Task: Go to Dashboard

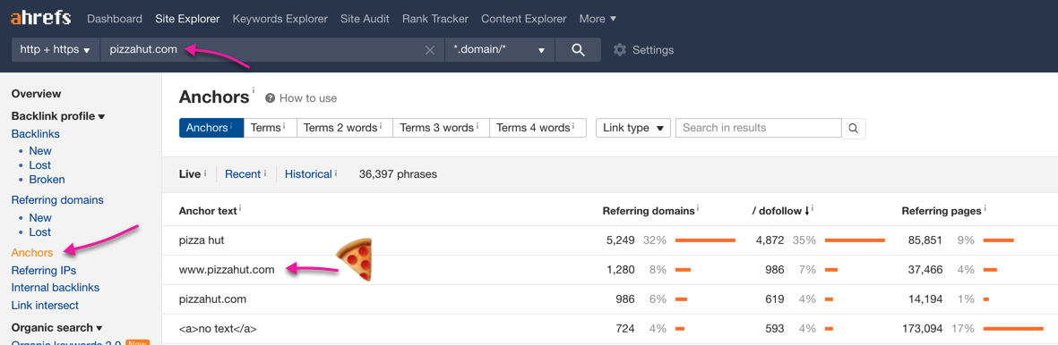Action: (115, 19)
